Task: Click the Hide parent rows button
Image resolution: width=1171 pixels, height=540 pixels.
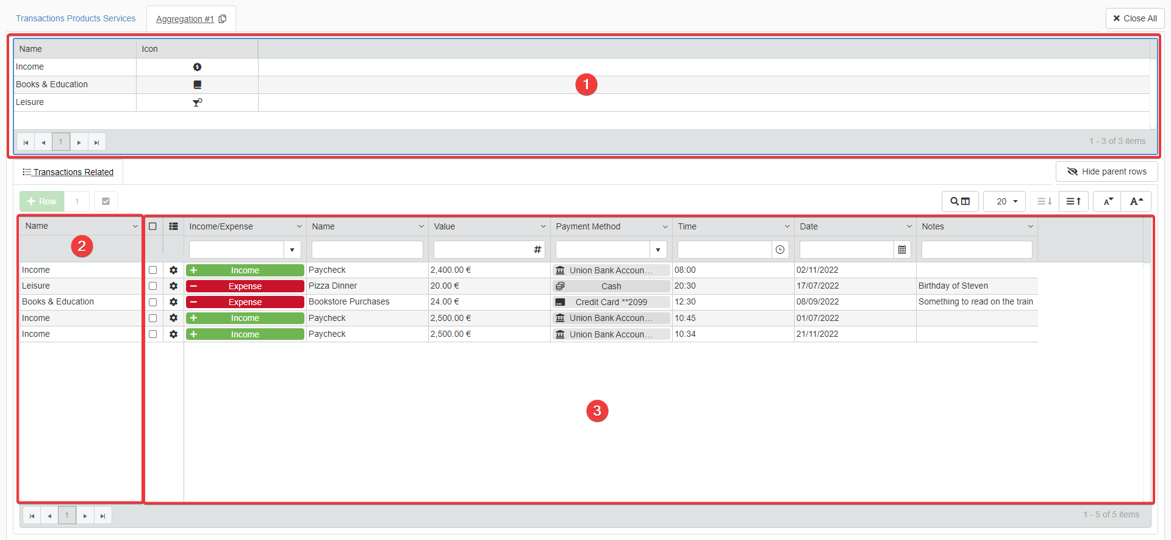Action: [x=1106, y=171]
